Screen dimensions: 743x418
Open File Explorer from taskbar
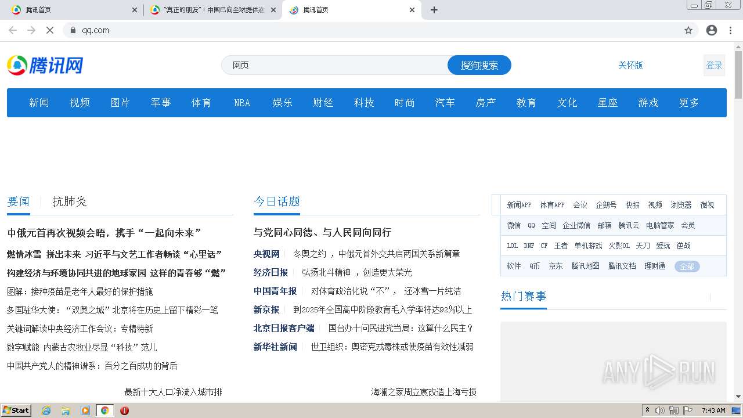(x=66, y=410)
